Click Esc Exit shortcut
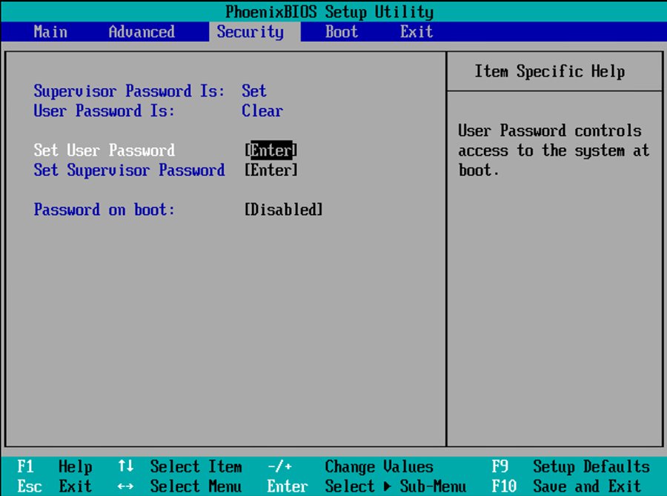 [x=56, y=486]
